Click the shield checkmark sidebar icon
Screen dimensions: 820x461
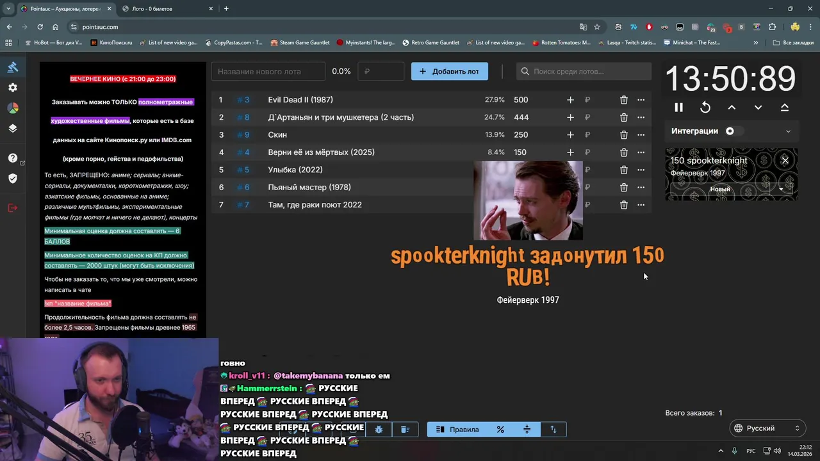click(13, 178)
